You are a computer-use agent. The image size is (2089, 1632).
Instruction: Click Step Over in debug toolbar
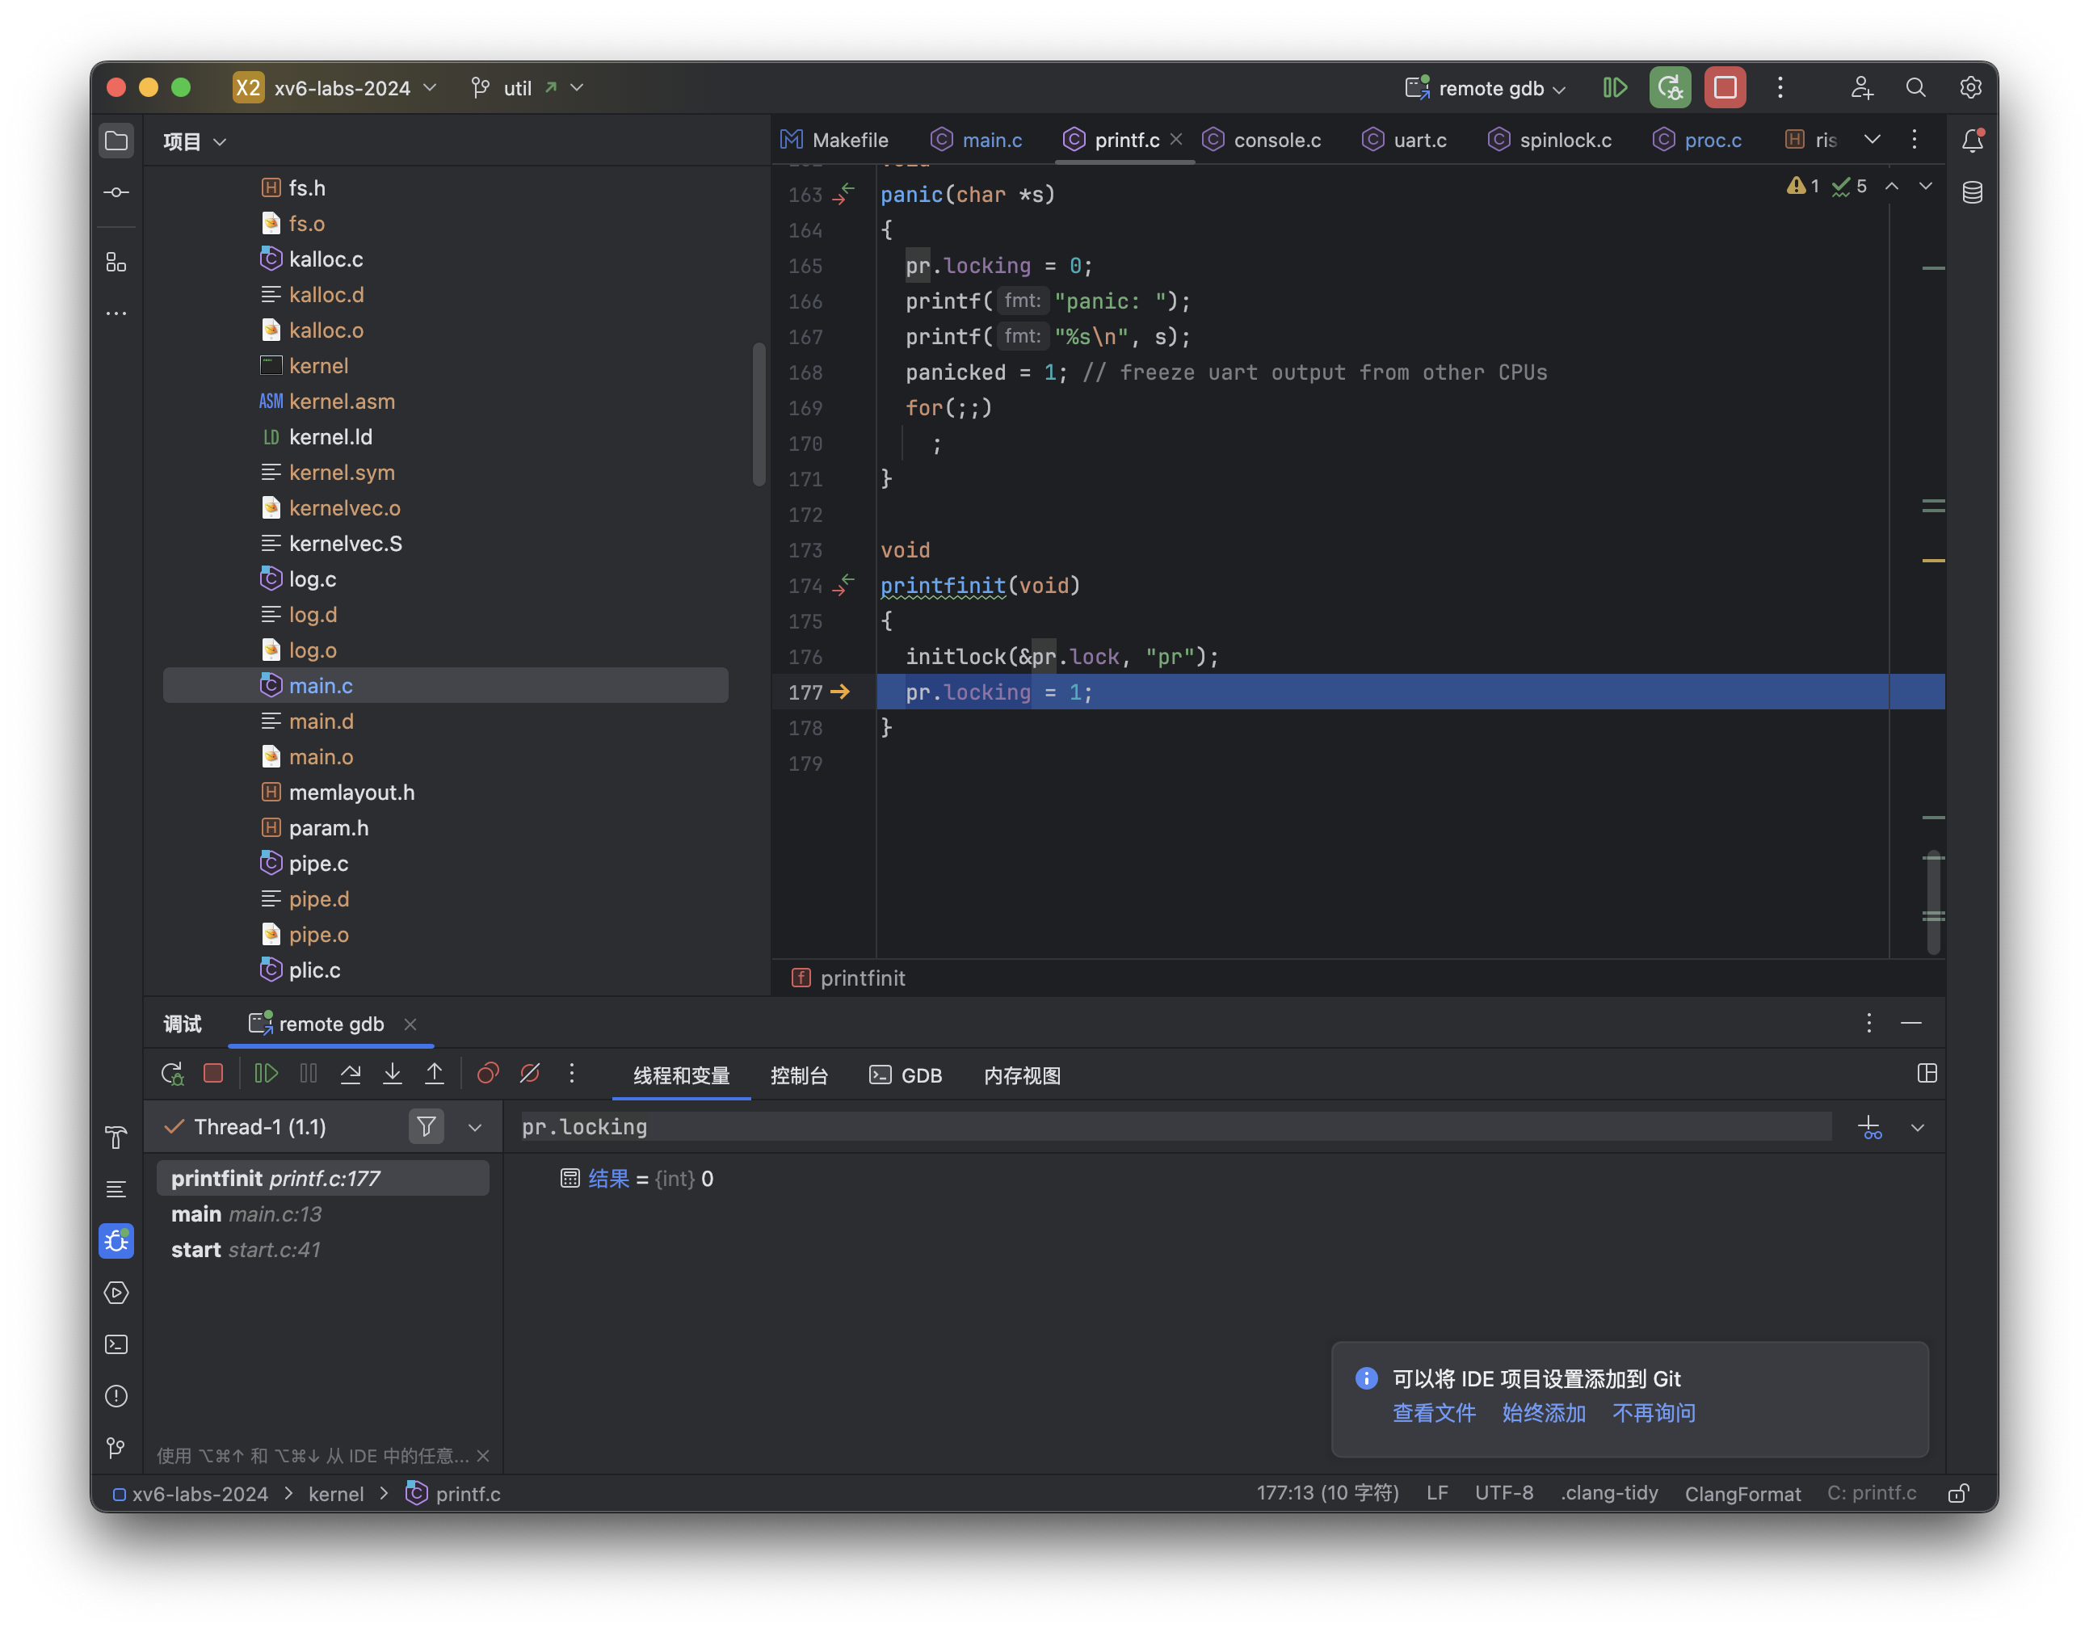click(x=350, y=1075)
